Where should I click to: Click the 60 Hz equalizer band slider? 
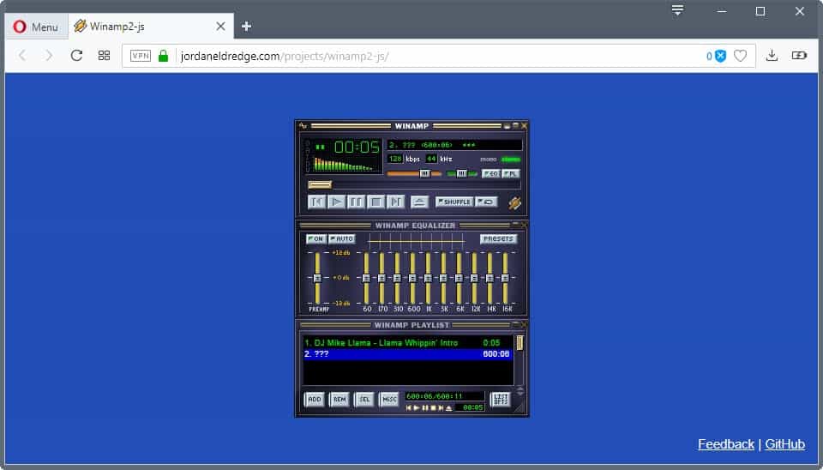366,278
